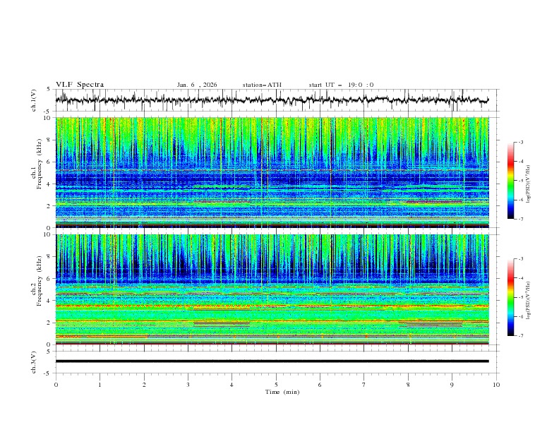559x432 pixels.
Task: Click the "-4" tick on ch.2 colorbar
Action: tap(521, 278)
